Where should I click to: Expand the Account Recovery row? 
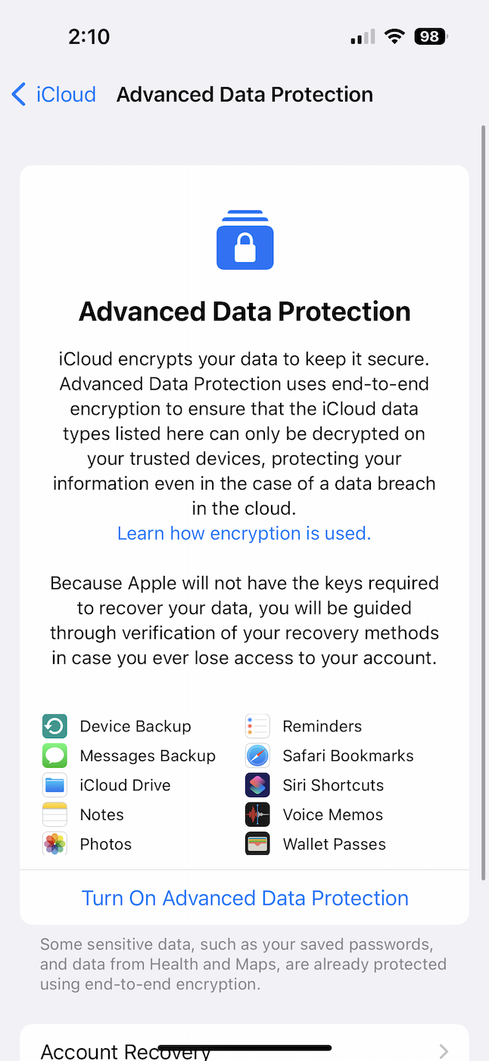point(244,1050)
